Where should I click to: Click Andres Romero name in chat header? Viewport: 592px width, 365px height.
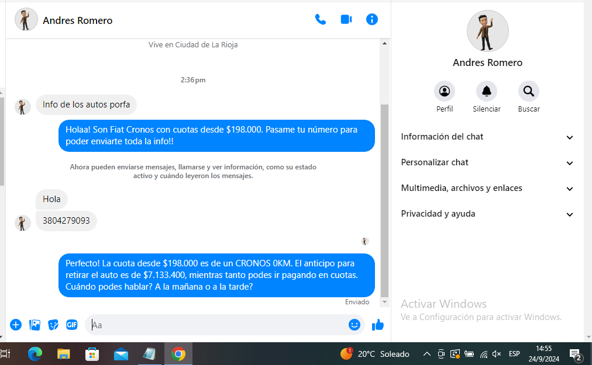77,20
